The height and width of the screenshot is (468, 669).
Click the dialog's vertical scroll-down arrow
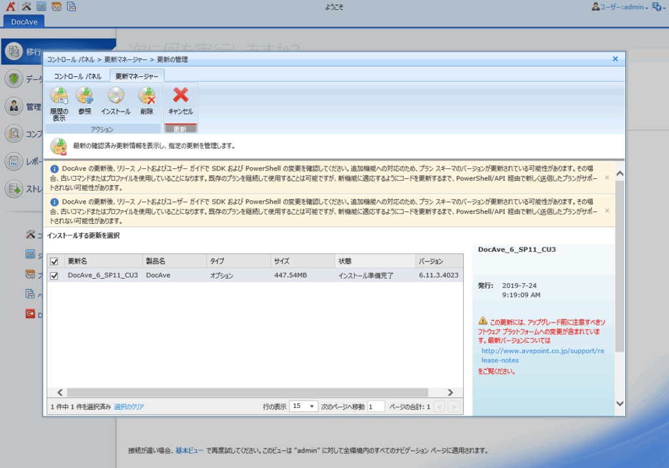[620, 403]
